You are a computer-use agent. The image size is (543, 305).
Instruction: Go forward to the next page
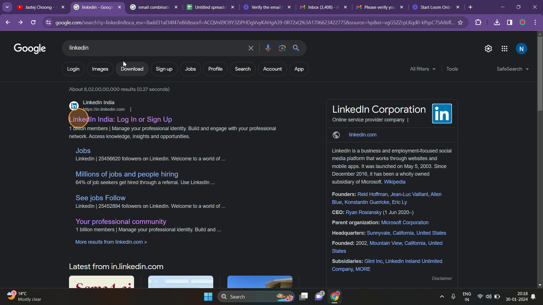click(x=20, y=22)
